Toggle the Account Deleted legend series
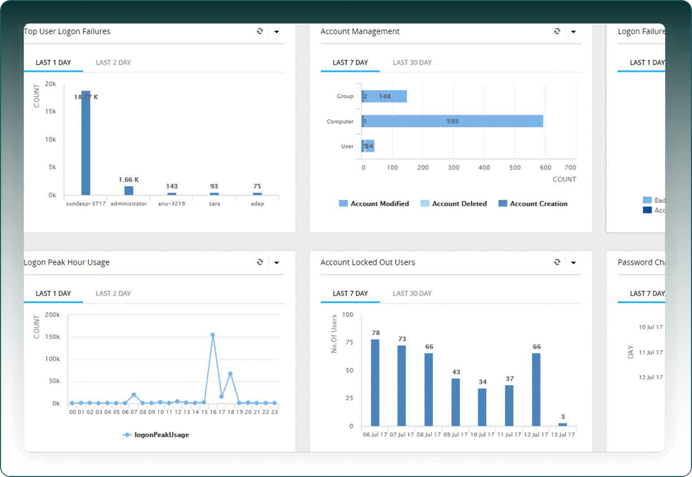 (x=454, y=203)
